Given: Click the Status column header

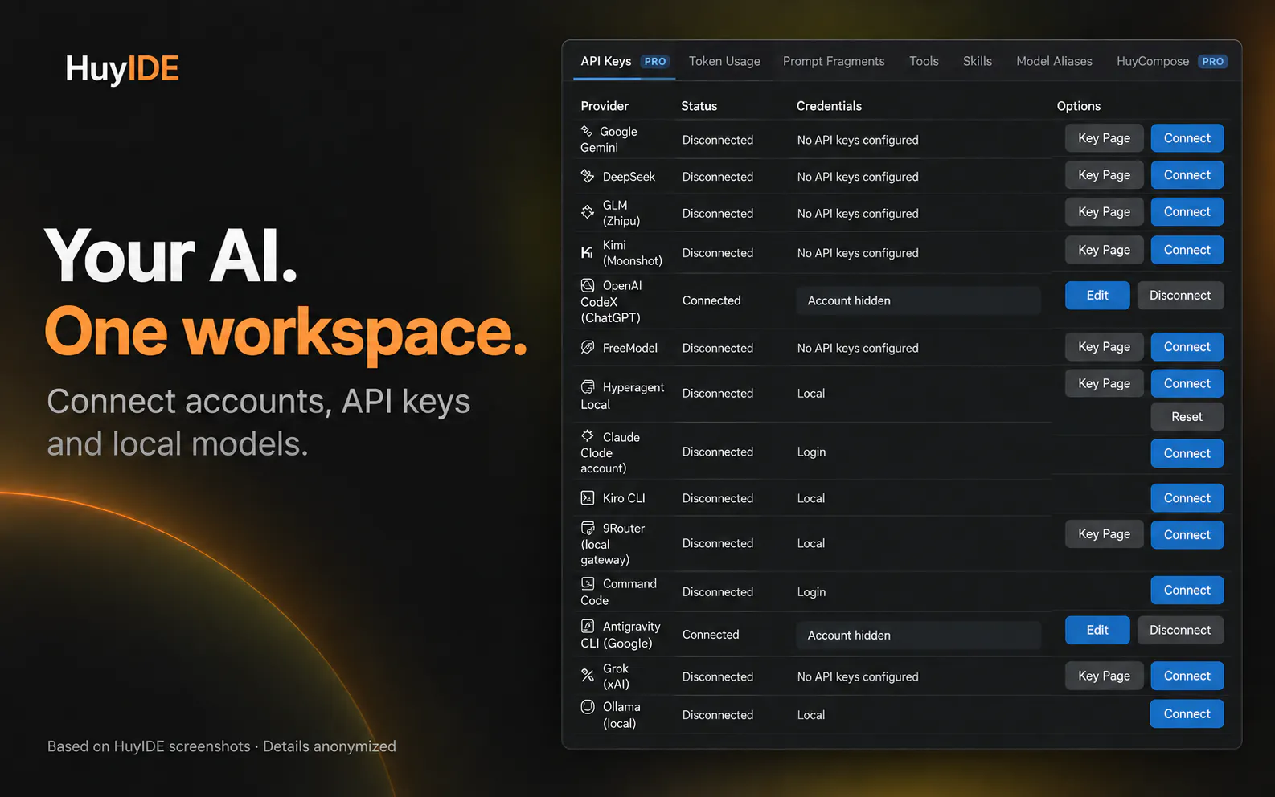Looking at the screenshot, I should pos(699,106).
